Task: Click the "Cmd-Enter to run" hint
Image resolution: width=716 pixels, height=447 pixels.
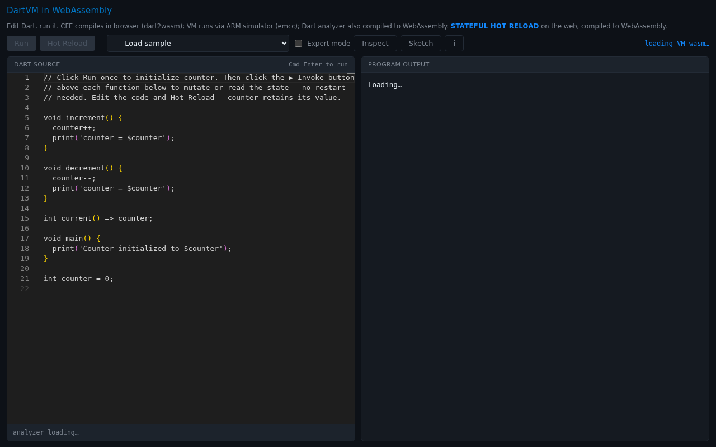Action: 318,65
